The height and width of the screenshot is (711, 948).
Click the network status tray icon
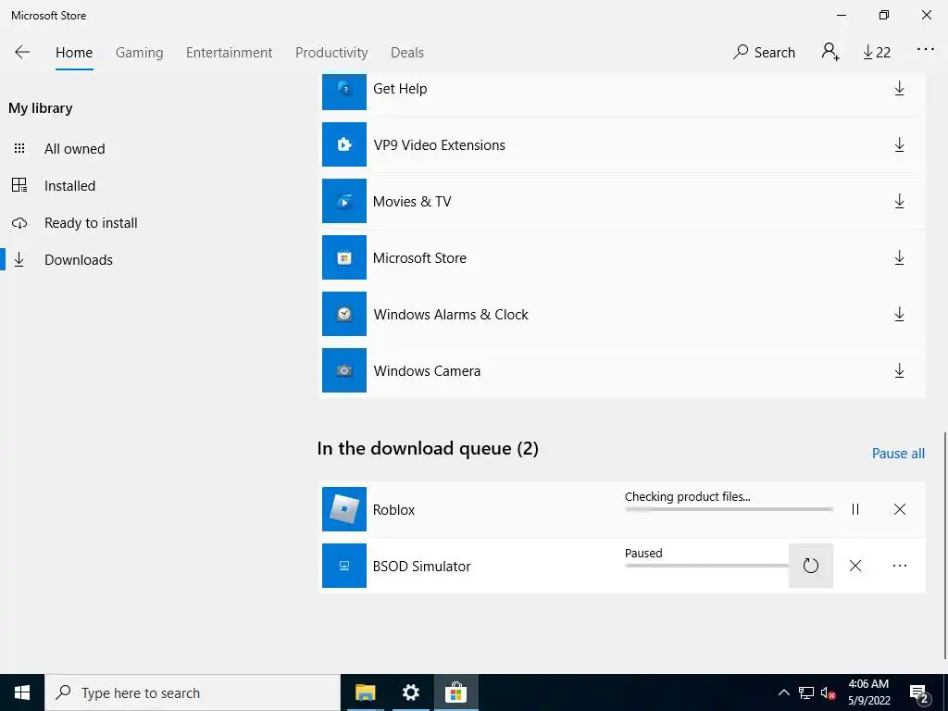pyautogui.click(x=806, y=692)
